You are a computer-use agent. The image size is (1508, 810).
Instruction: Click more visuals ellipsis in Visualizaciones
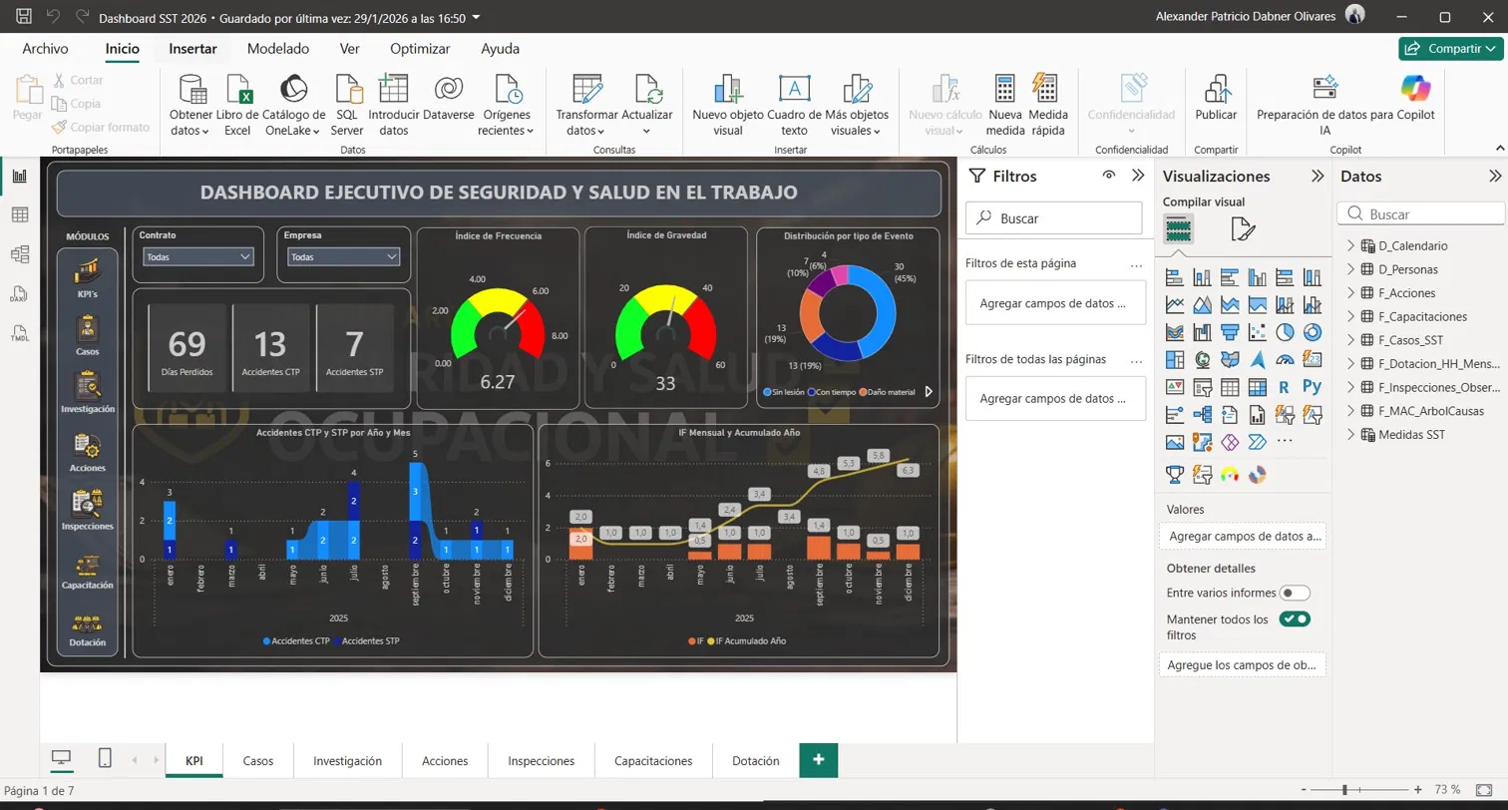pyautogui.click(x=1286, y=441)
